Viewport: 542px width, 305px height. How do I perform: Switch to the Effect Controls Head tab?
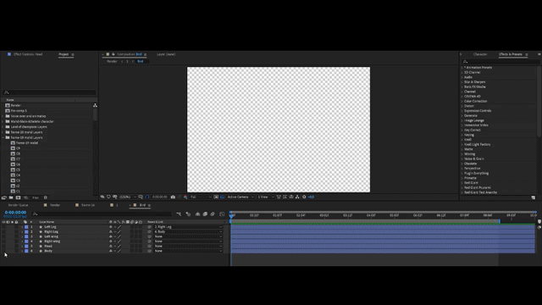[28, 54]
